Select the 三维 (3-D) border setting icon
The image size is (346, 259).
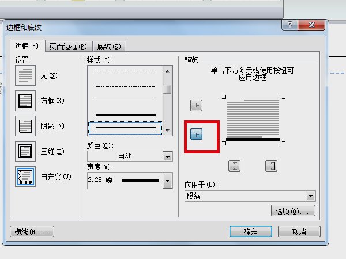point(25,151)
